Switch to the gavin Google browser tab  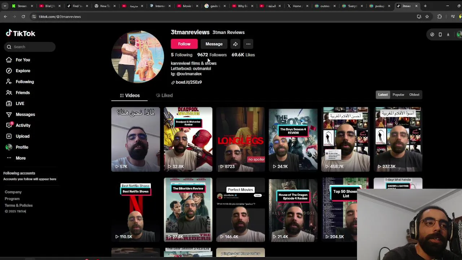coord(214,6)
